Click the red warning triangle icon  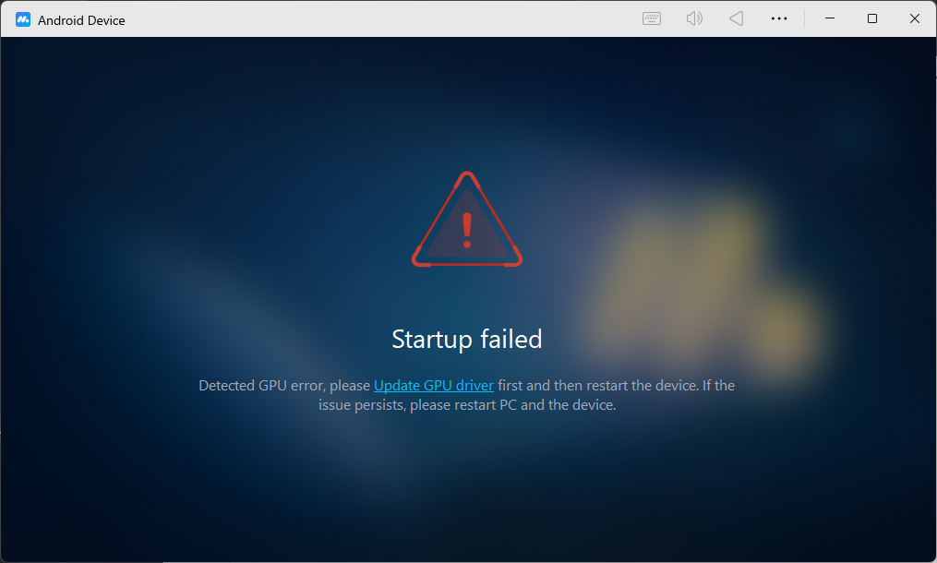pos(467,220)
